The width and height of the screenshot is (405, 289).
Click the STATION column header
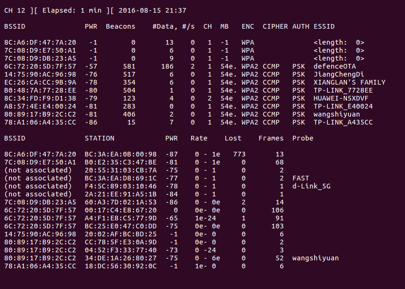99,138
